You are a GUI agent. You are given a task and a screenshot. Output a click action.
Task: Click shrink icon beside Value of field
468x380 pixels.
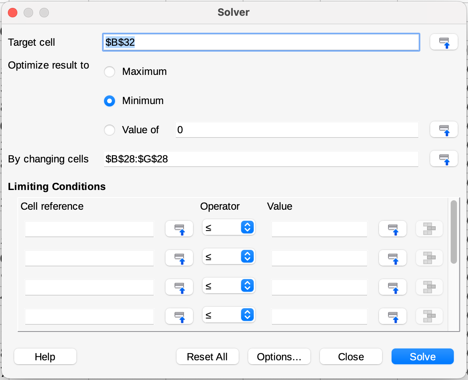444,130
